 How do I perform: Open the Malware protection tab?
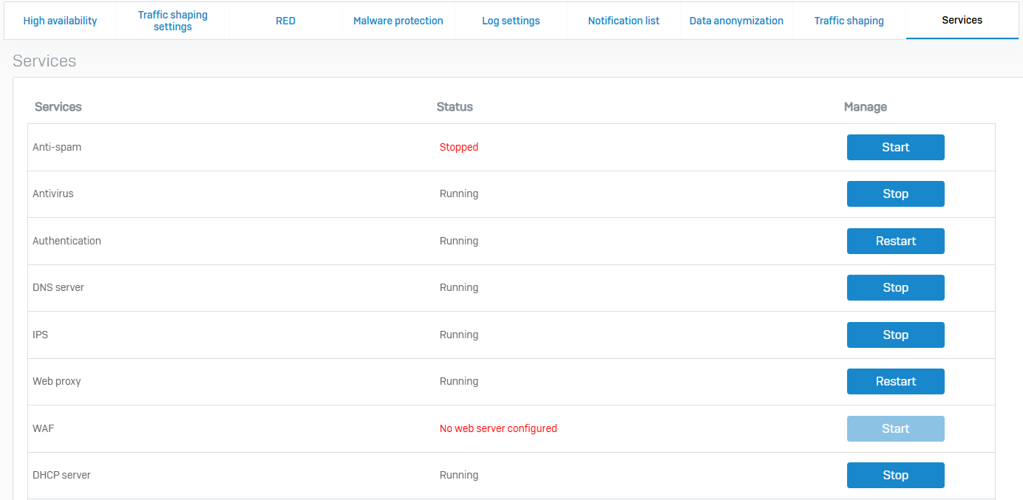(398, 21)
